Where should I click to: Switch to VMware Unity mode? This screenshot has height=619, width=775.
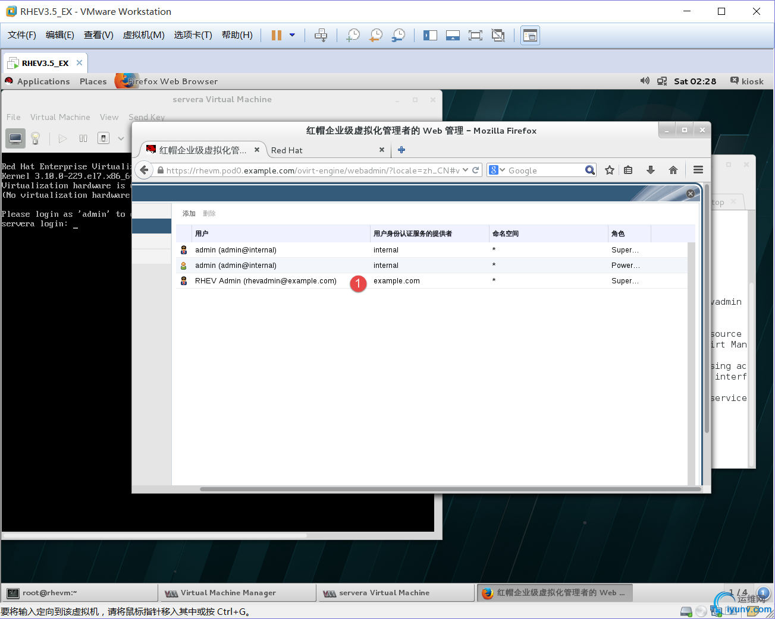pyautogui.click(x=498, y=35)
